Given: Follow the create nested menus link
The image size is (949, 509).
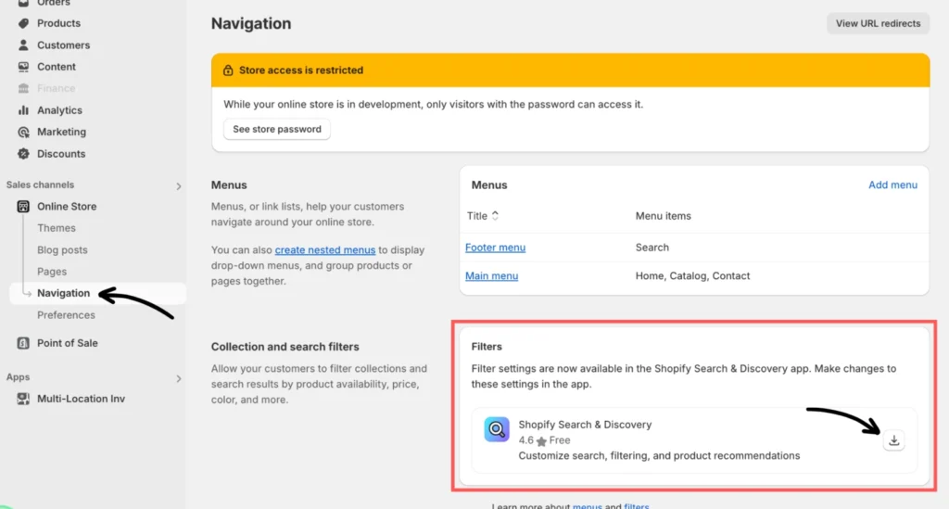Looking at the screenshot, I should [325, 250].
